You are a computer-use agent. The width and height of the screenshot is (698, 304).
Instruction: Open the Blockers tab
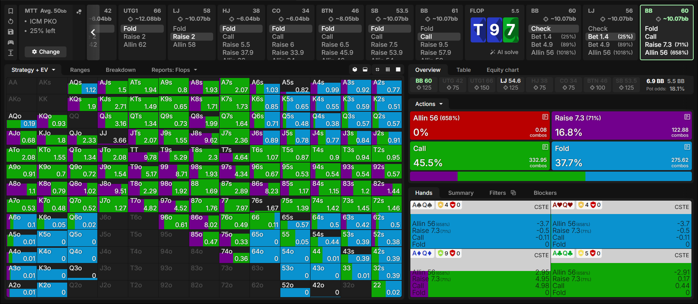click(545, 193)
